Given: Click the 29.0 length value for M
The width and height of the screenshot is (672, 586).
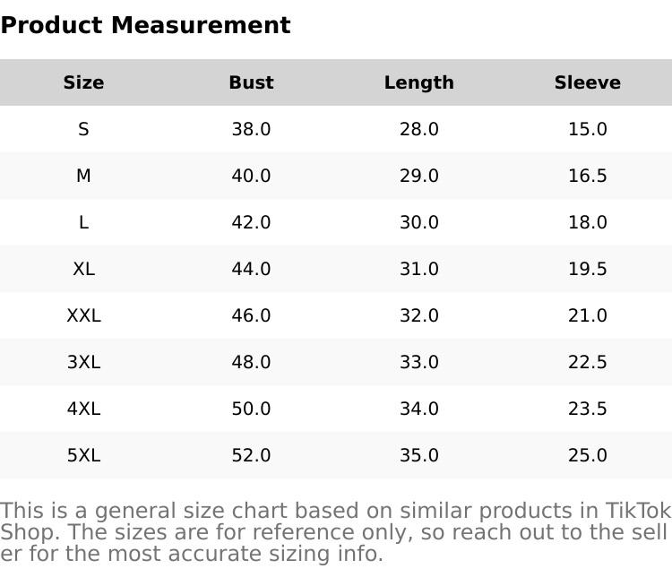Looking at the screenshot, I should (418, 176).
